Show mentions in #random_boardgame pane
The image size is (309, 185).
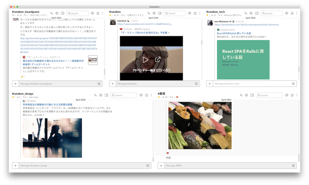pos(92,13)
